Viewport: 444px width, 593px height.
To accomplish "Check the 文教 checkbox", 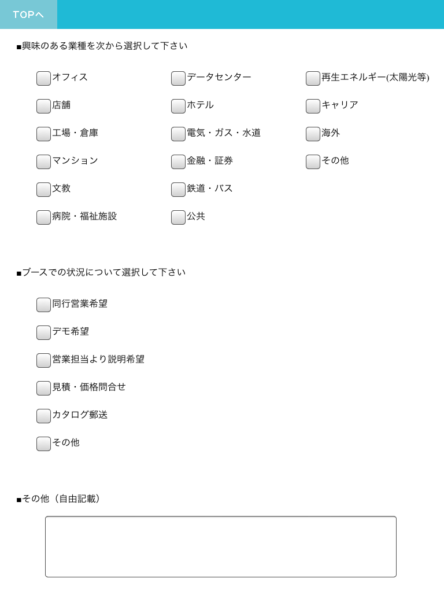I will click(x=43, y=189).
